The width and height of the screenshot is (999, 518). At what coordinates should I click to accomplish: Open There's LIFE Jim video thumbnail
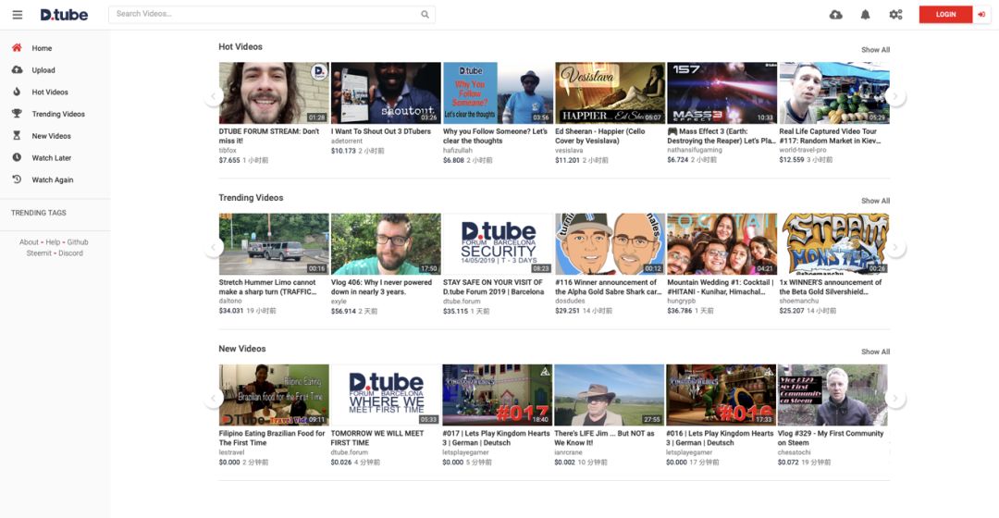tap(609, 395)
